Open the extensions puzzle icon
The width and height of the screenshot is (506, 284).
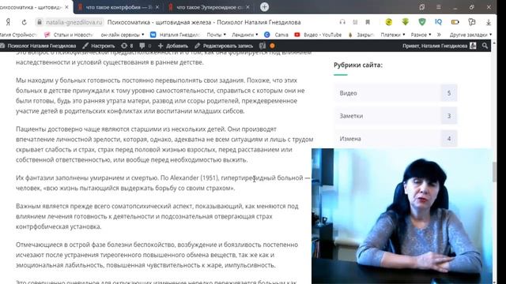click(472, 22)
